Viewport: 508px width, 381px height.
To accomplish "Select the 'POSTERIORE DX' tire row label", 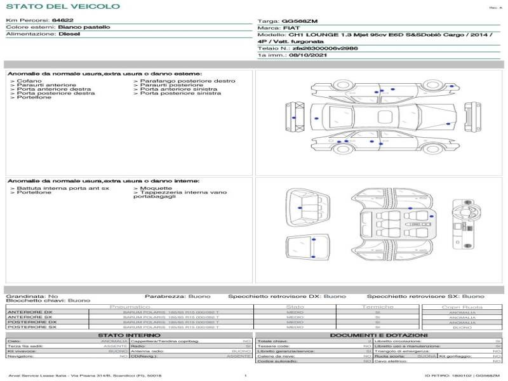I will tap(32, 322).
